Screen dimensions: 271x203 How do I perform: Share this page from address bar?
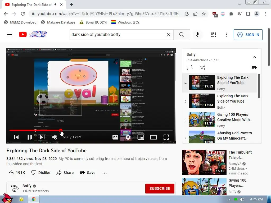[x=195, y=14]
